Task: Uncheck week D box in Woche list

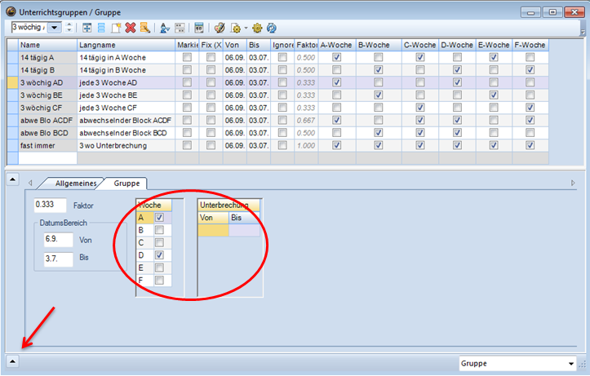Action: (160, 255)
